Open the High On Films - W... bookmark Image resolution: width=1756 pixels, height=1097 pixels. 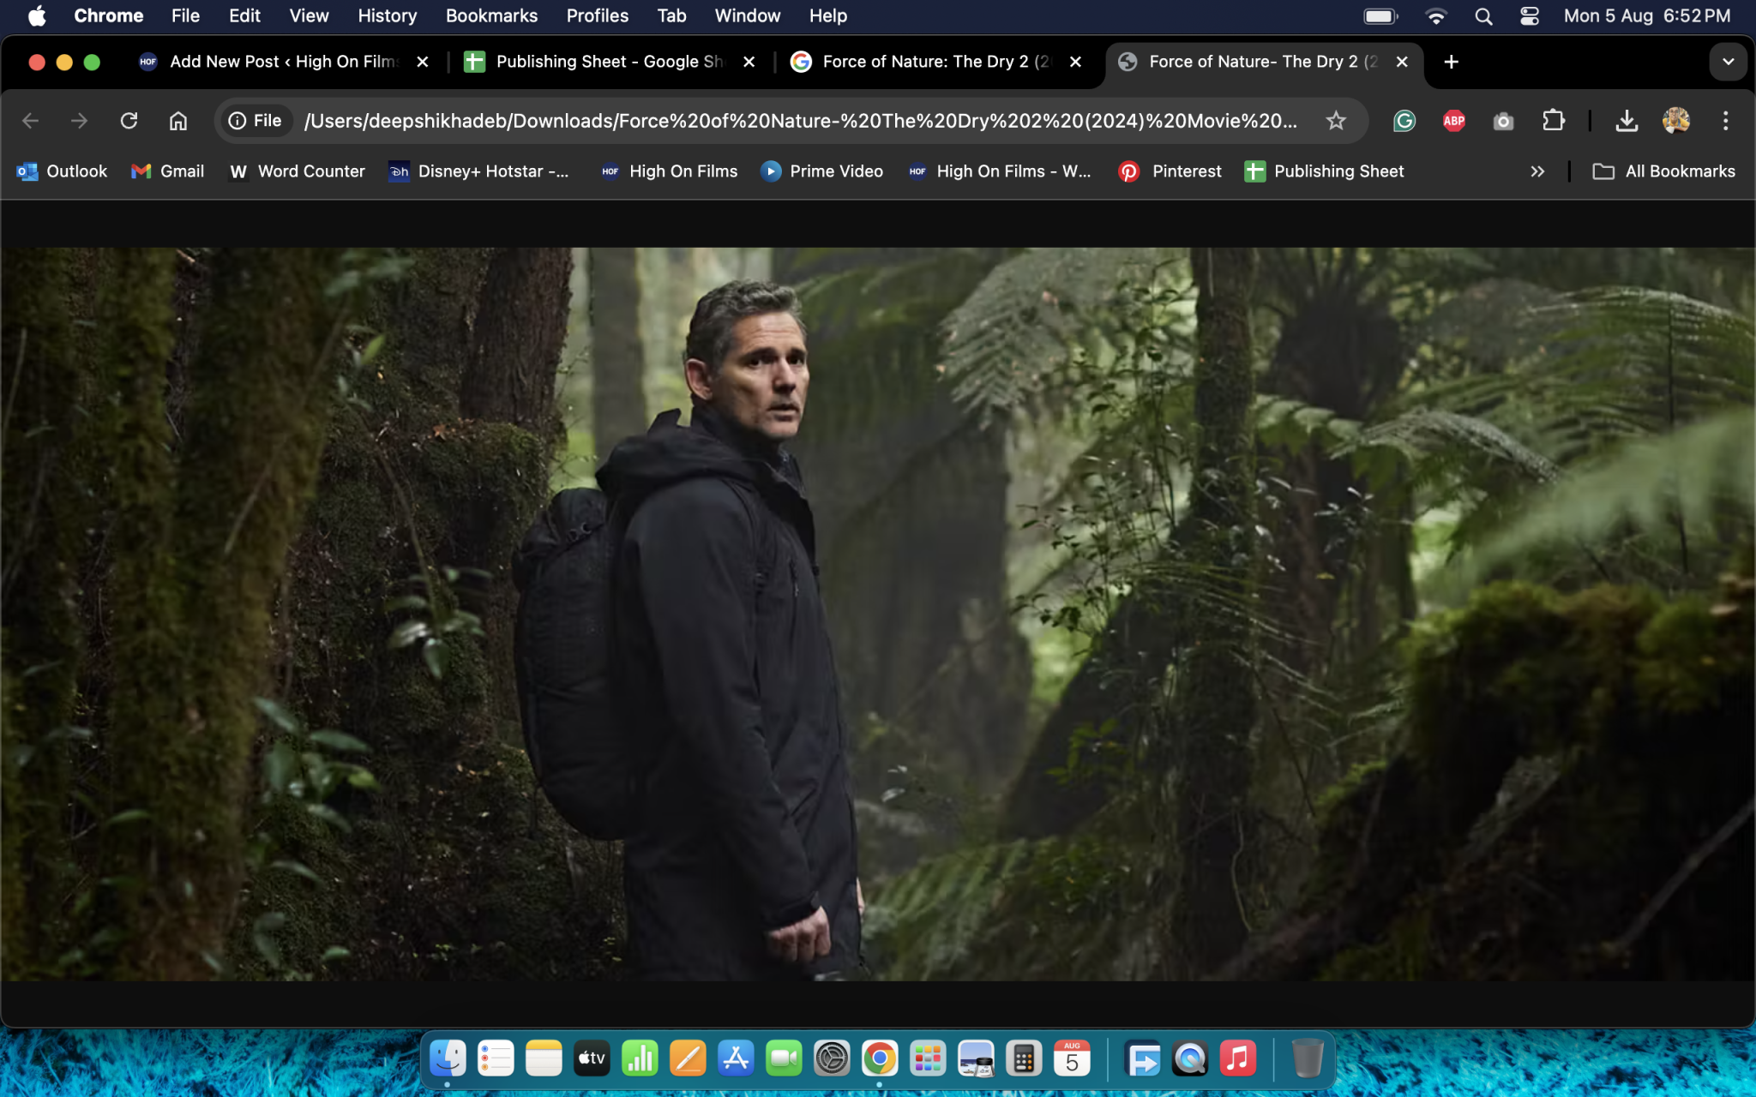click(999, 171)
